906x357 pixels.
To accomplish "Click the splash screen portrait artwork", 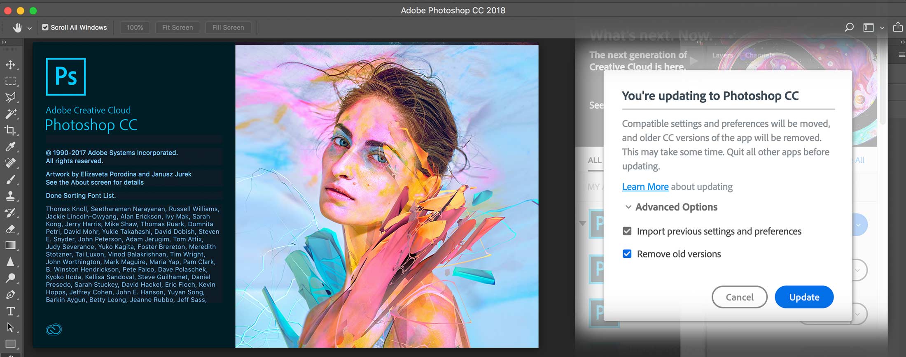I will tap(387, 196).
